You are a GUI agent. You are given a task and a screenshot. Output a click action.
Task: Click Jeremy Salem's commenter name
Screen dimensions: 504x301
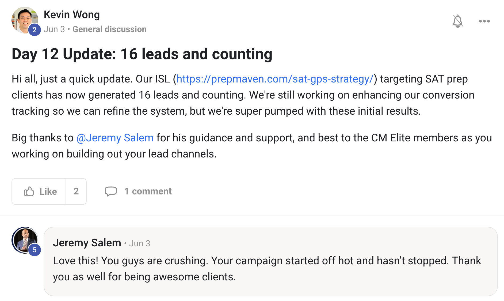pyautogui.click(x=87, y=243)
